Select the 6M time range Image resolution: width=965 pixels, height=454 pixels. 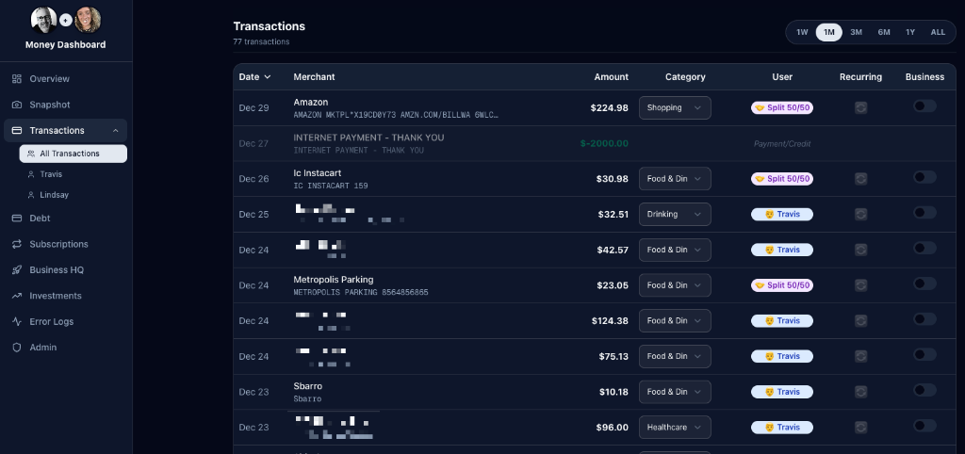(884, 32)
